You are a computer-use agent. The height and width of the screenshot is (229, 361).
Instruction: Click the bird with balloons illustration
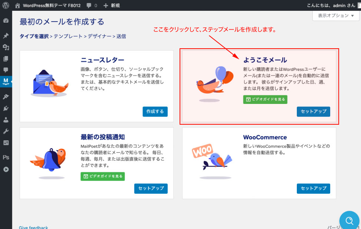tap(214, 84)
